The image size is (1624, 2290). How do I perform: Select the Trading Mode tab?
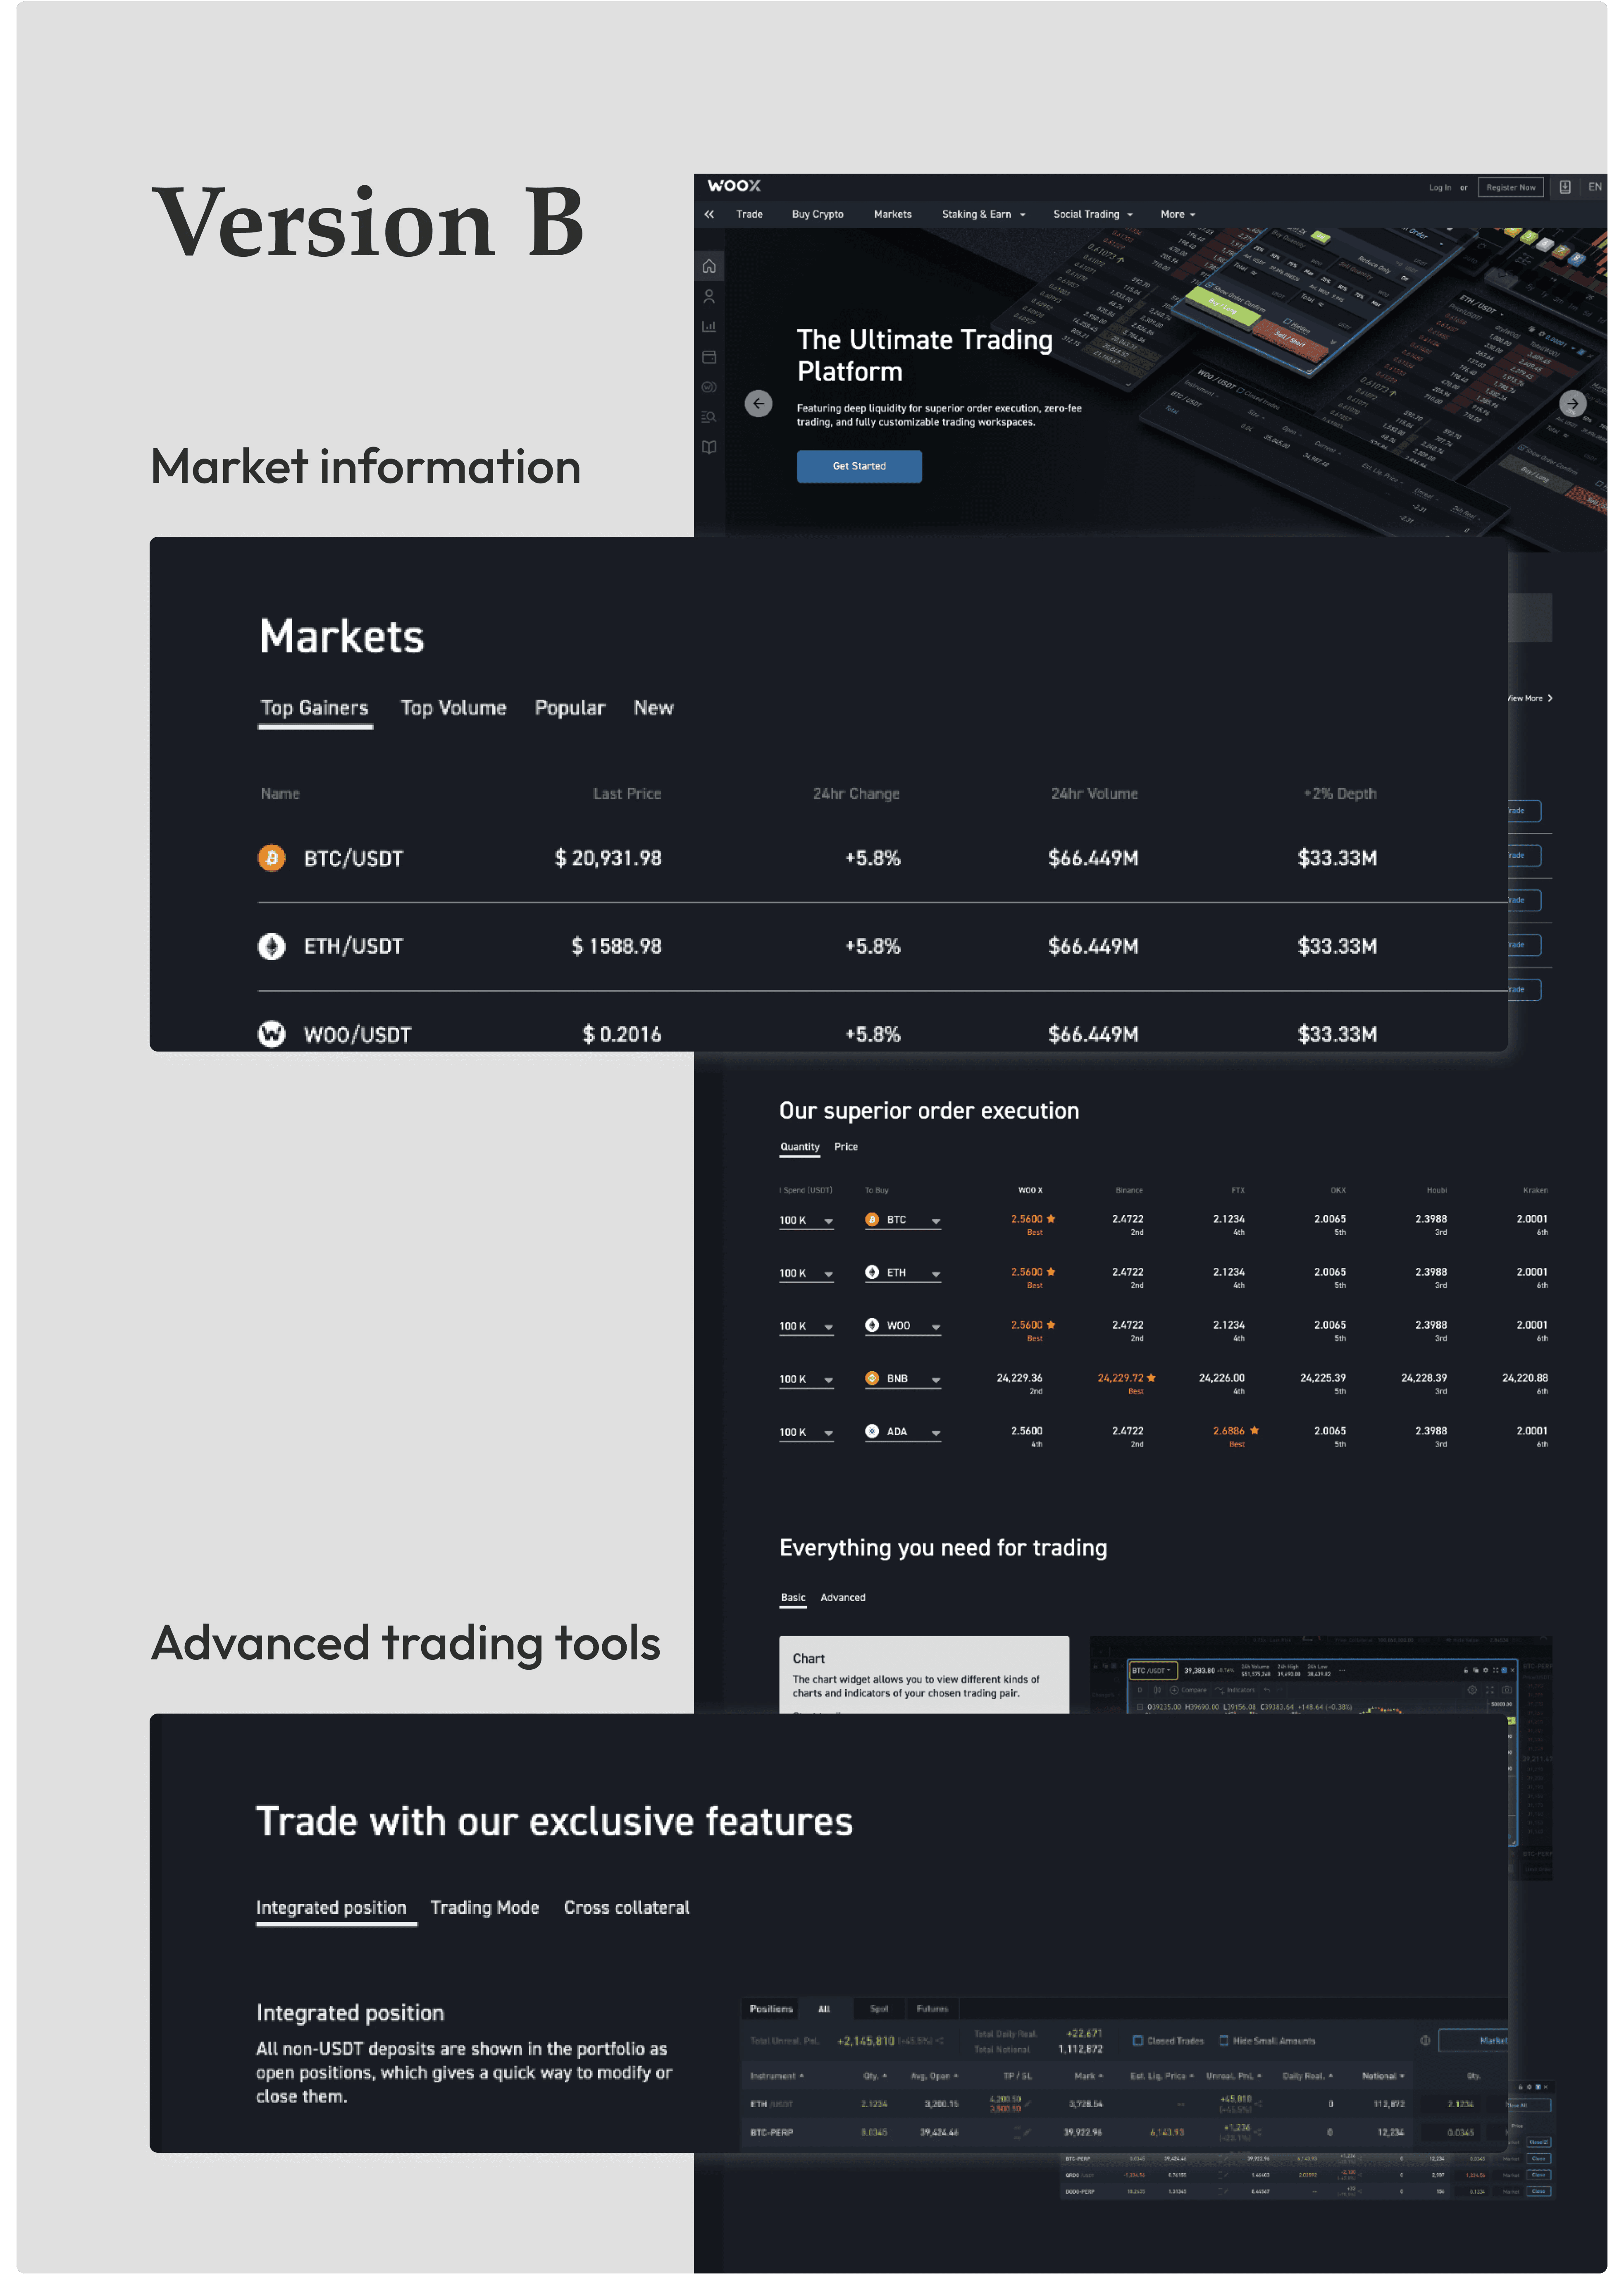coord(484,1908)
